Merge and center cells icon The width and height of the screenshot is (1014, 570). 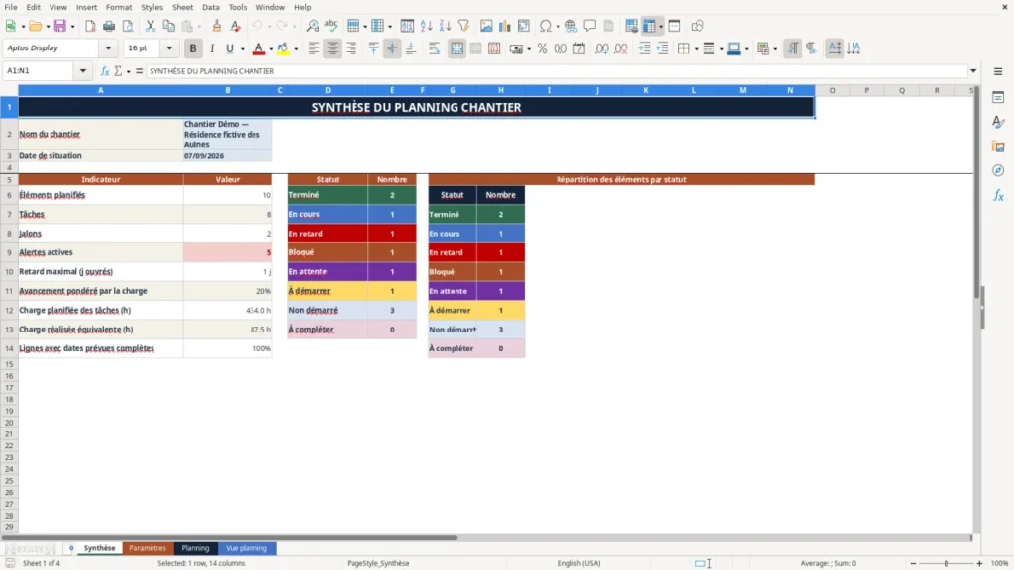tap(456, 48)
